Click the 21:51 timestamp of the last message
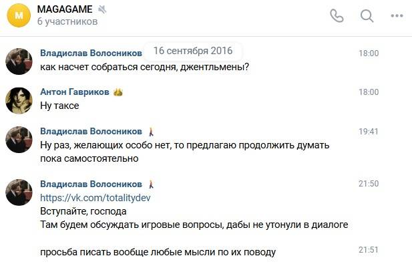 click(x=369, y=249)
